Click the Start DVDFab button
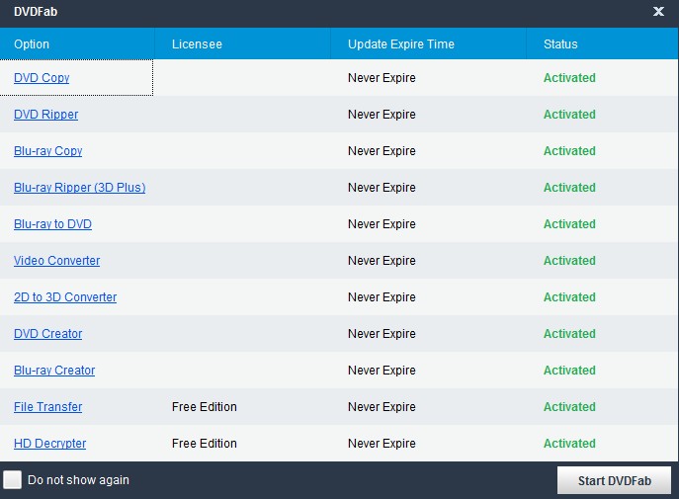 [614, 480]
